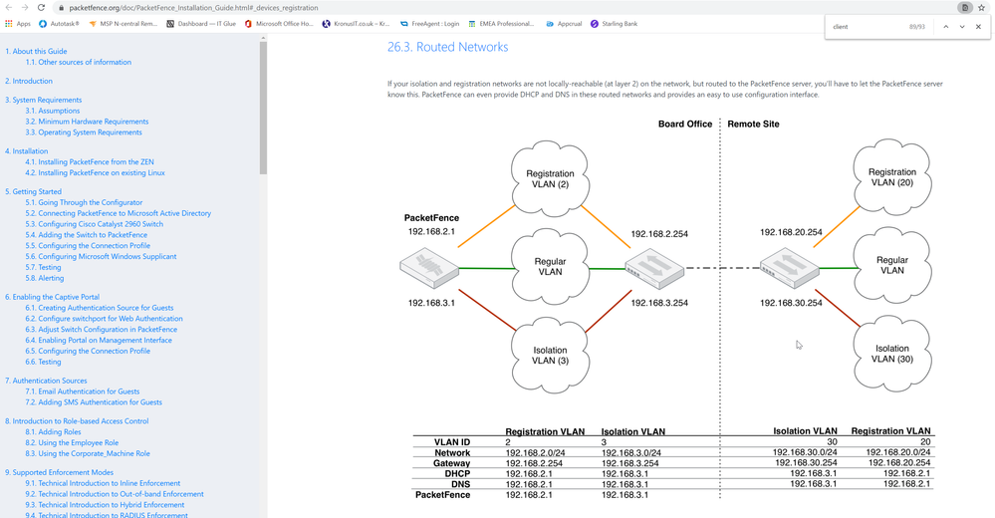This screenshot has width=995, height=518.
Task: Open the Installation section link
Action: [27, 151]
